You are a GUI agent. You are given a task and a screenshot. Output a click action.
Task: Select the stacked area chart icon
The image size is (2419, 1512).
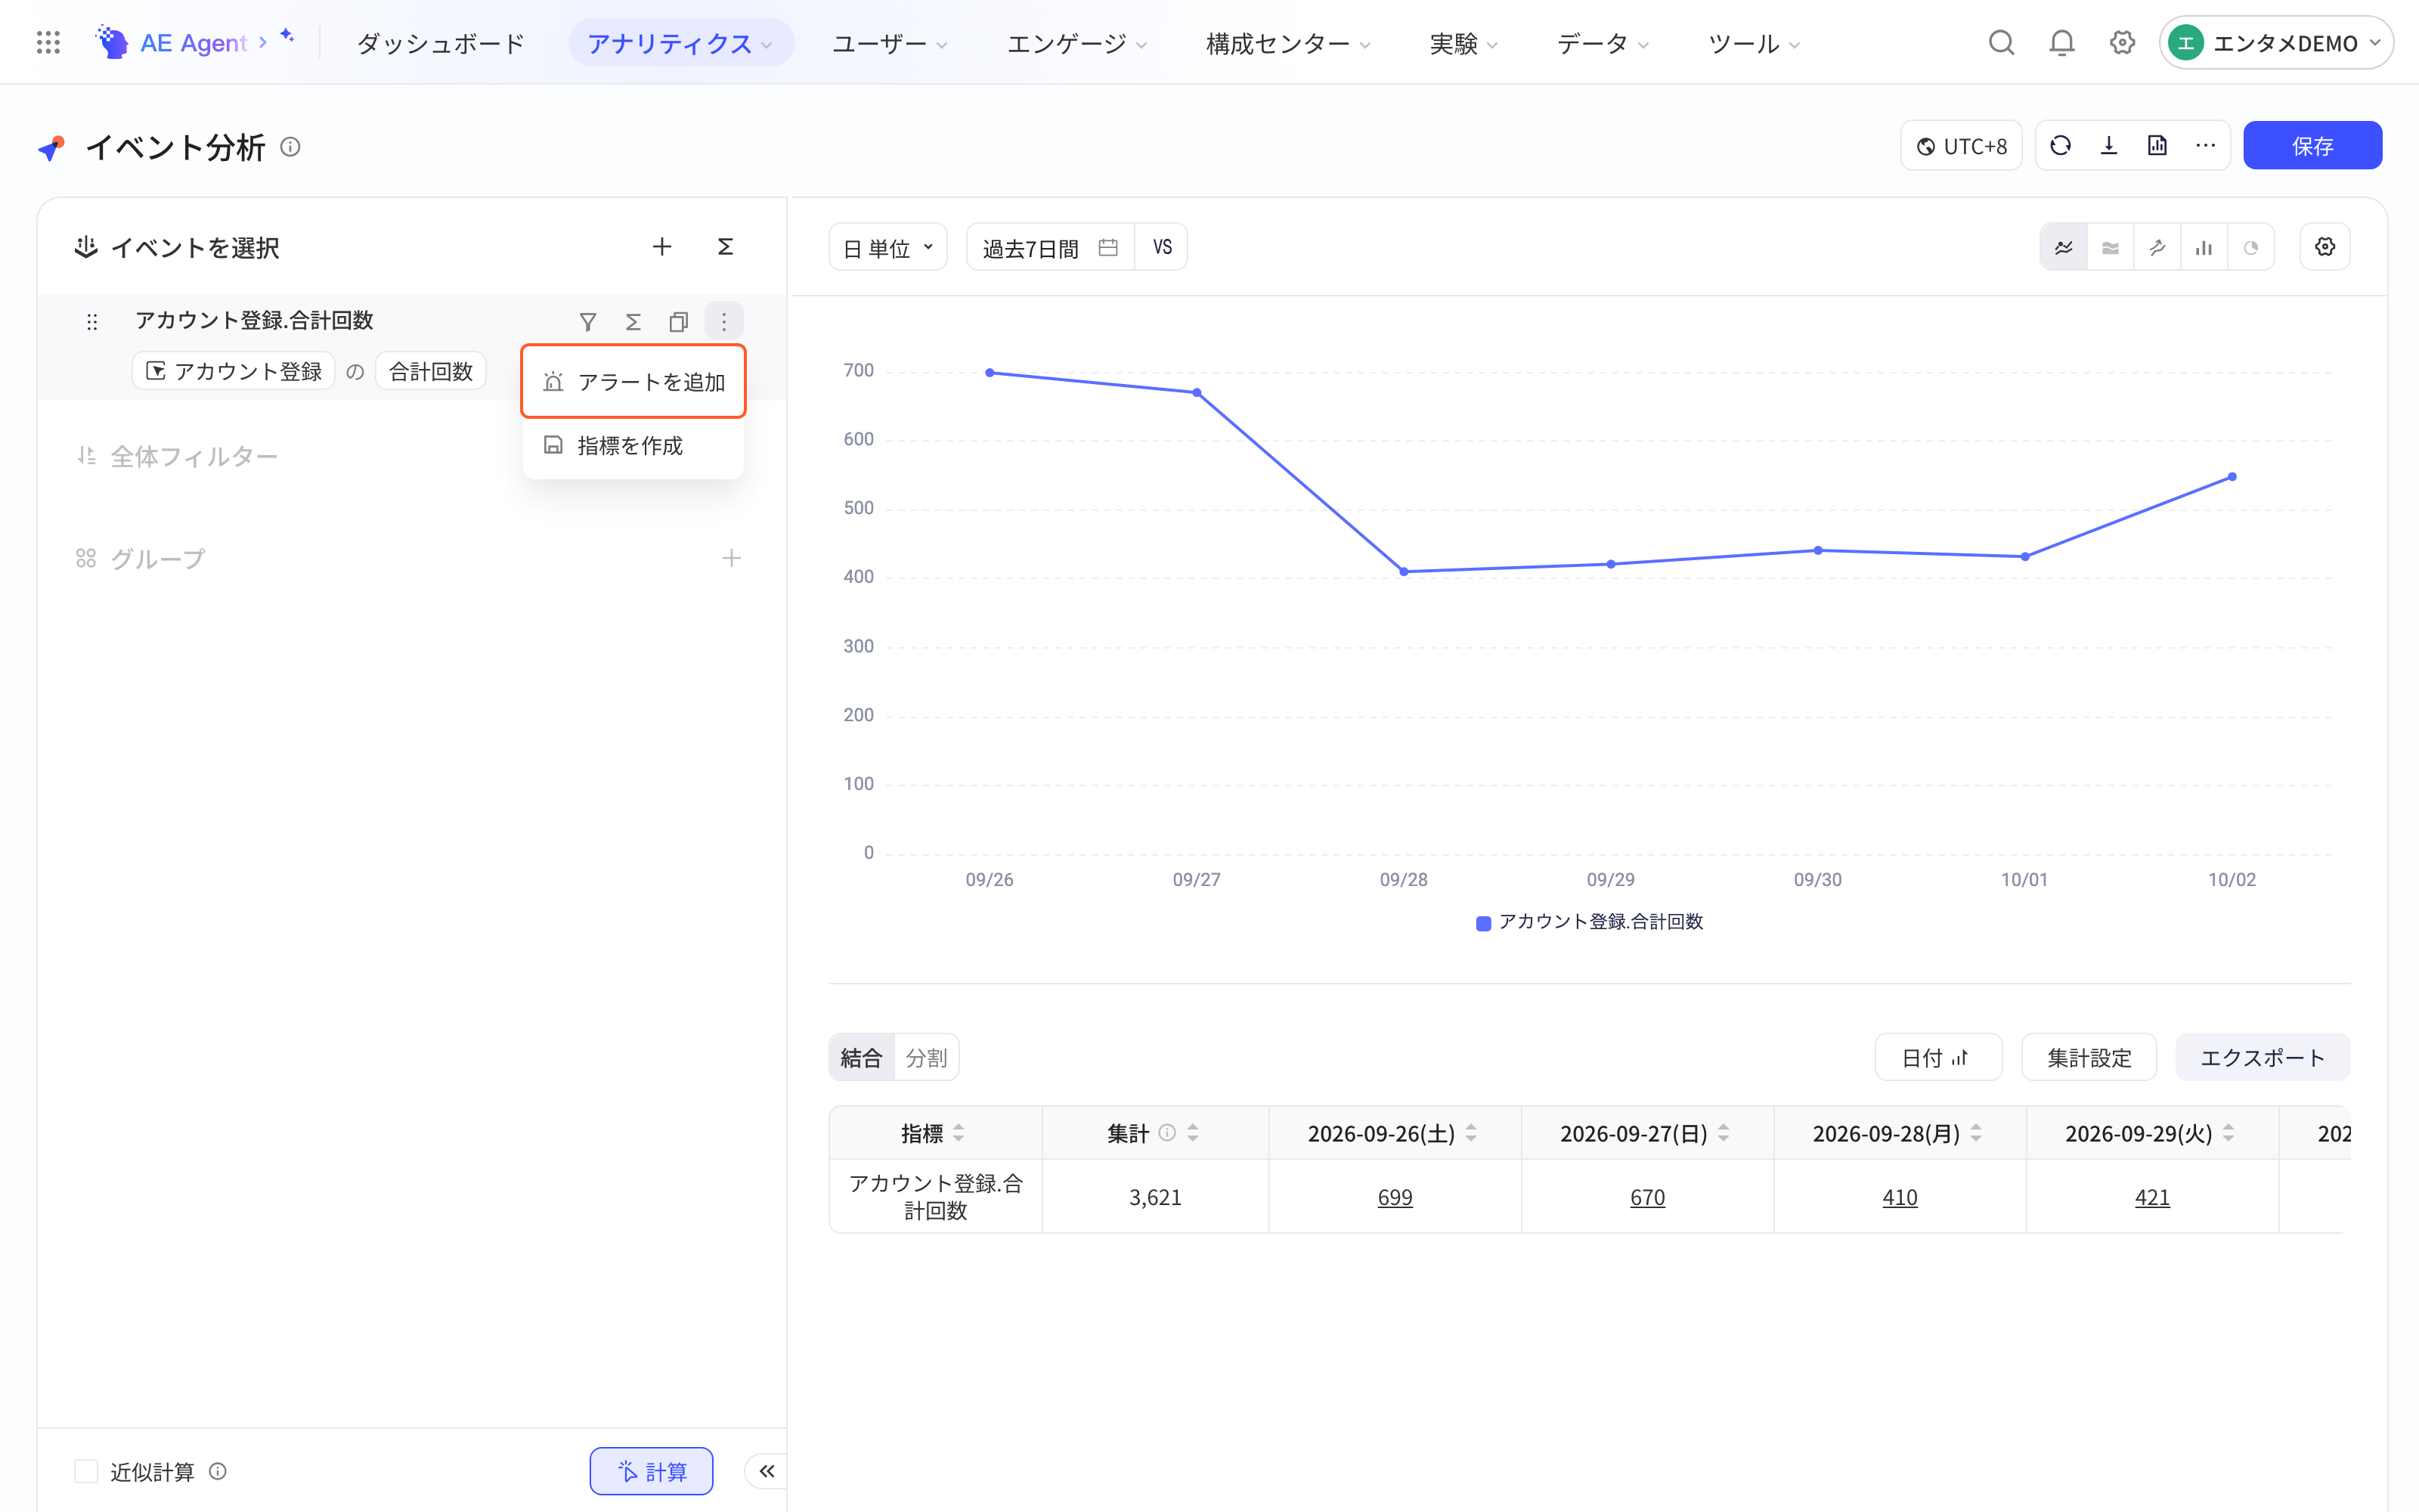(2110, 247)
